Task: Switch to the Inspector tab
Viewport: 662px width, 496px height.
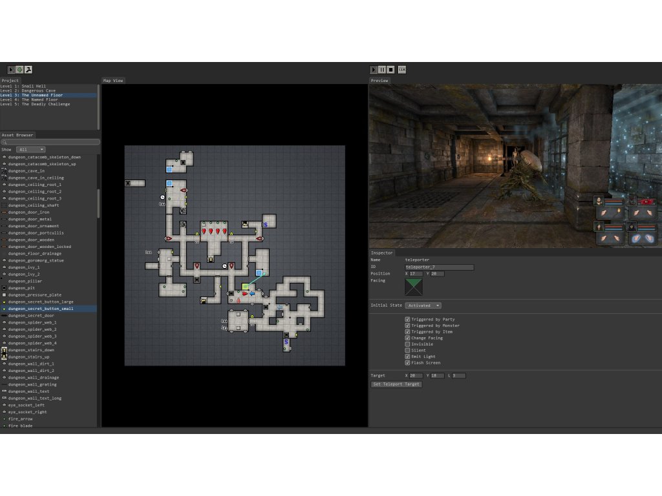Action: coord(381,253)
